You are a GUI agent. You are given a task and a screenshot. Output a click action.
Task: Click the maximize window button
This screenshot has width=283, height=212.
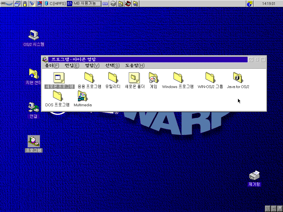263,60
